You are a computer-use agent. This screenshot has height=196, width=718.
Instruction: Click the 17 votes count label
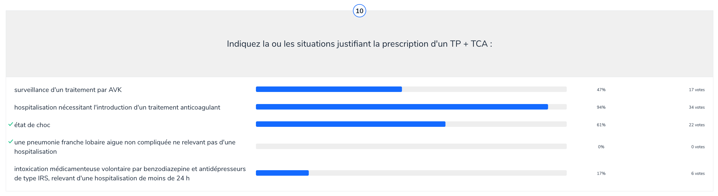point(697,90)
